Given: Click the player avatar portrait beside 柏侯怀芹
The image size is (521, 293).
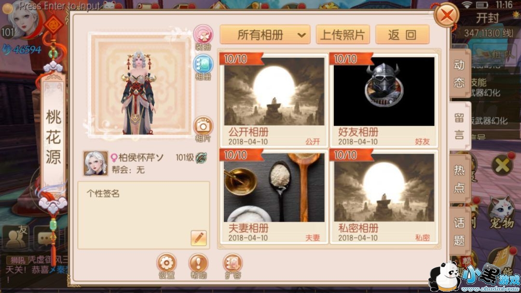Looking at the screenshot, I should click(96, 163).
